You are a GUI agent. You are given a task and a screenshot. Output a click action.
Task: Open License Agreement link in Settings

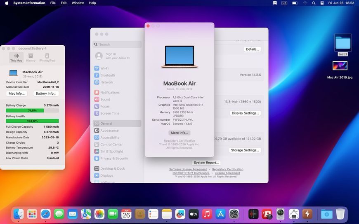(x=227, y=173)
